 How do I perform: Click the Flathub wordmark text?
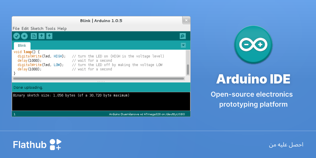30,145
